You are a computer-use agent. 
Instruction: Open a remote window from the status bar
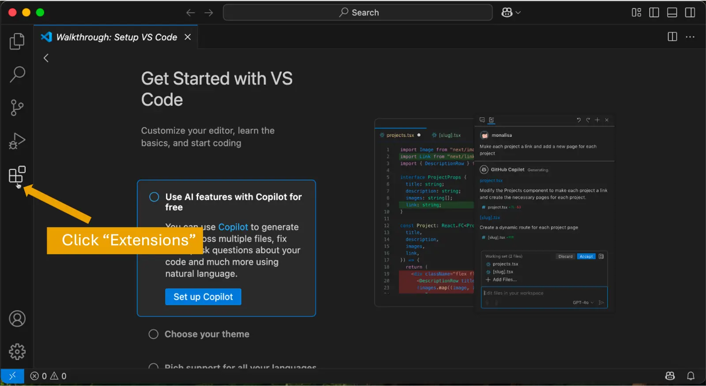point(12,376)
